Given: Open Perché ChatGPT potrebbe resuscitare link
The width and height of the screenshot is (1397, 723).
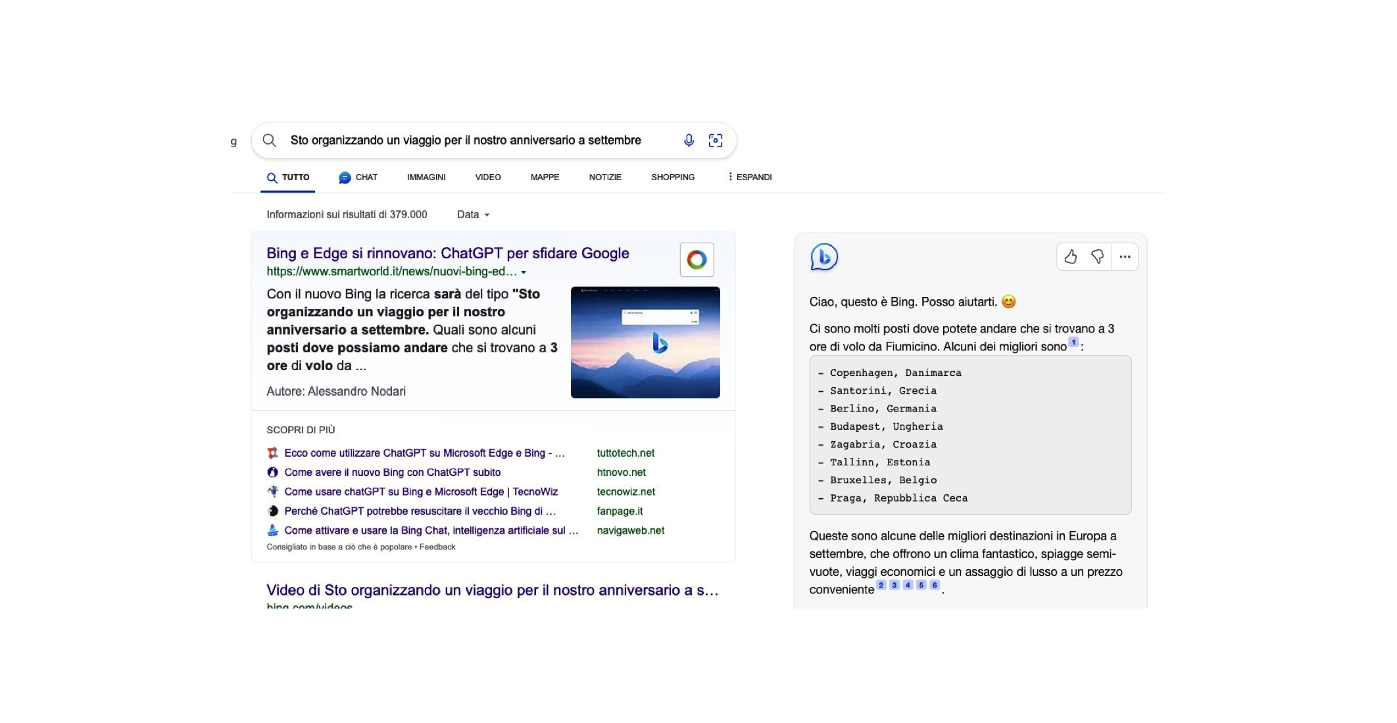Looking at the screenshot, I should tap(420, 511).
